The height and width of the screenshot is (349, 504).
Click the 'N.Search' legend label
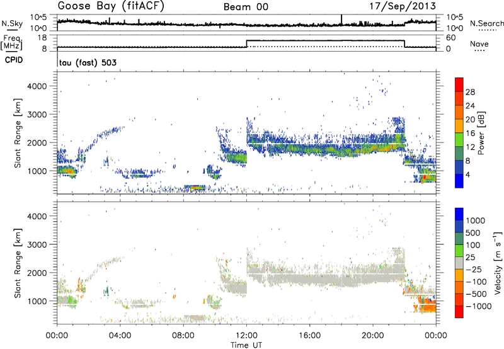[x=487, y=23]
